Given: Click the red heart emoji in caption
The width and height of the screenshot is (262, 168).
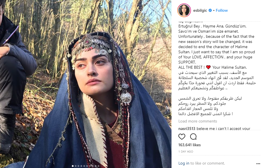Looking at the screenshot, I should [208, 67].
